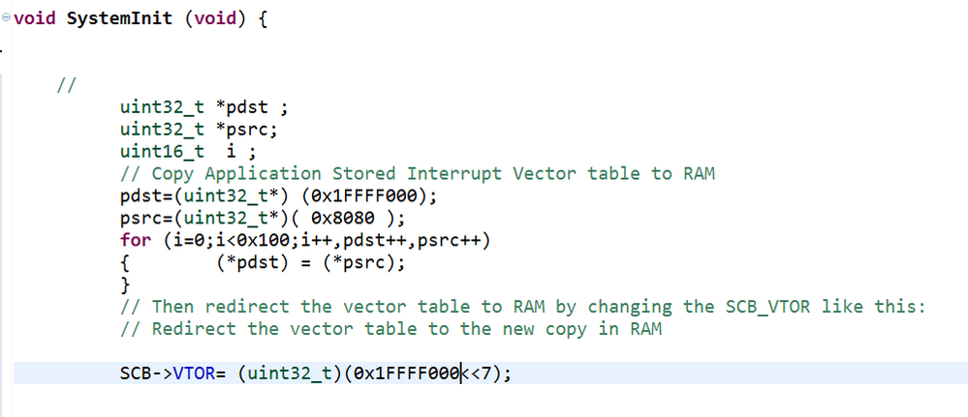Click the VTOR member reference
The width and height of the screenshot is (968, 417).
click(195, 373)
